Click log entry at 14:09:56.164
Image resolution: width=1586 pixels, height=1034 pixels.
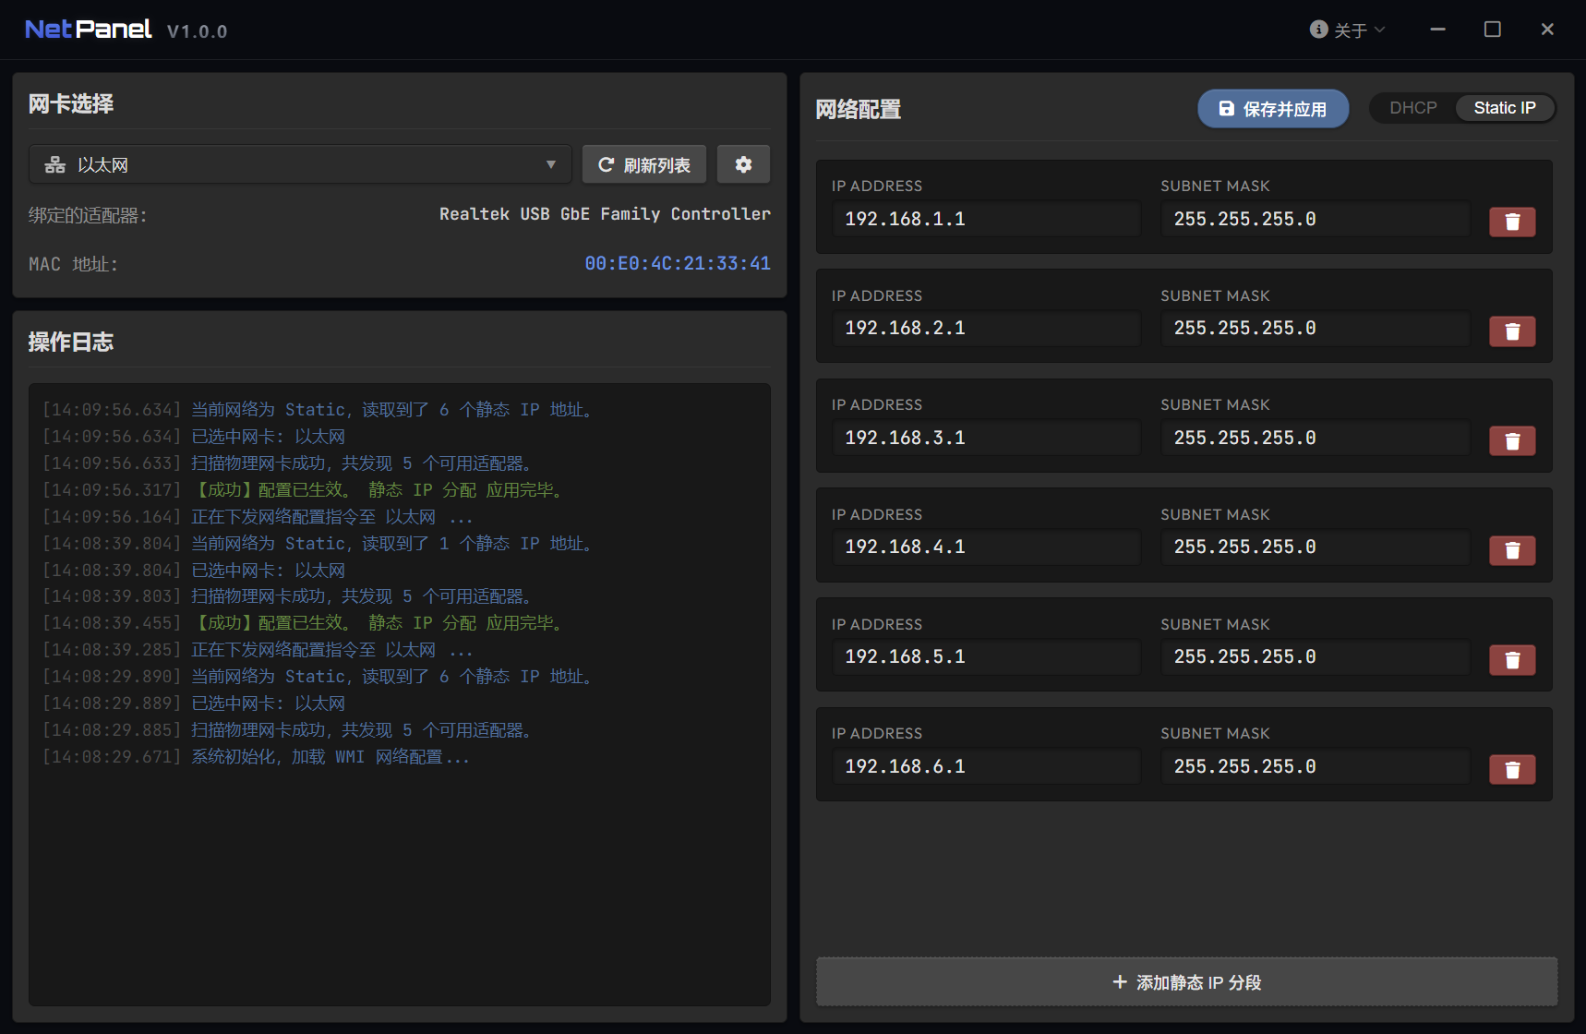point(258,517)
